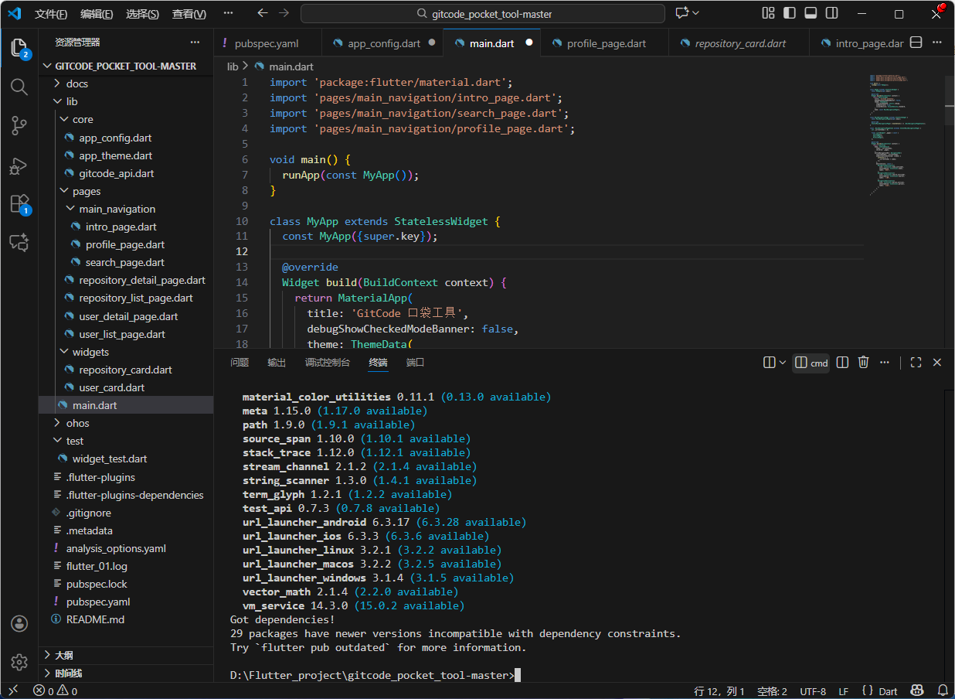Open the Manage settings gear
Image resolution: width=955 pixels, height=699 pixels.
(19, 662)
